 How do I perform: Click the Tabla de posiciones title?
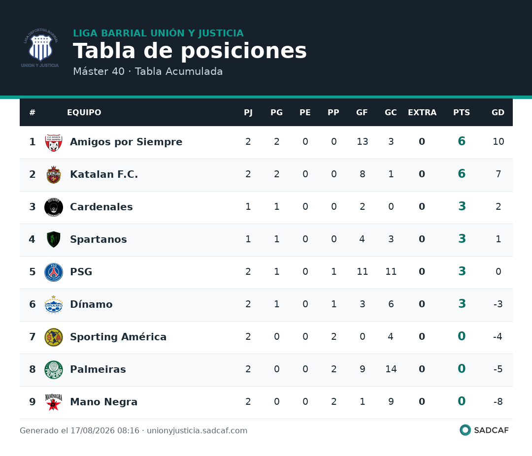point(190,51)
